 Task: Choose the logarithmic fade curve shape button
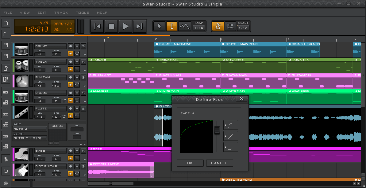point(231,125)
